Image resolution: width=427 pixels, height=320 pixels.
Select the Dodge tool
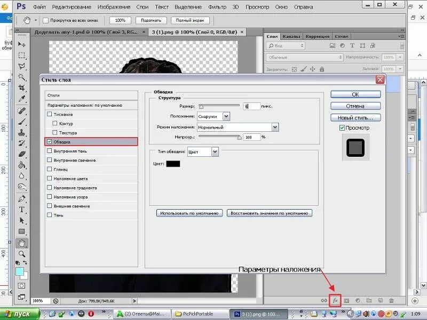pos(21,187)
